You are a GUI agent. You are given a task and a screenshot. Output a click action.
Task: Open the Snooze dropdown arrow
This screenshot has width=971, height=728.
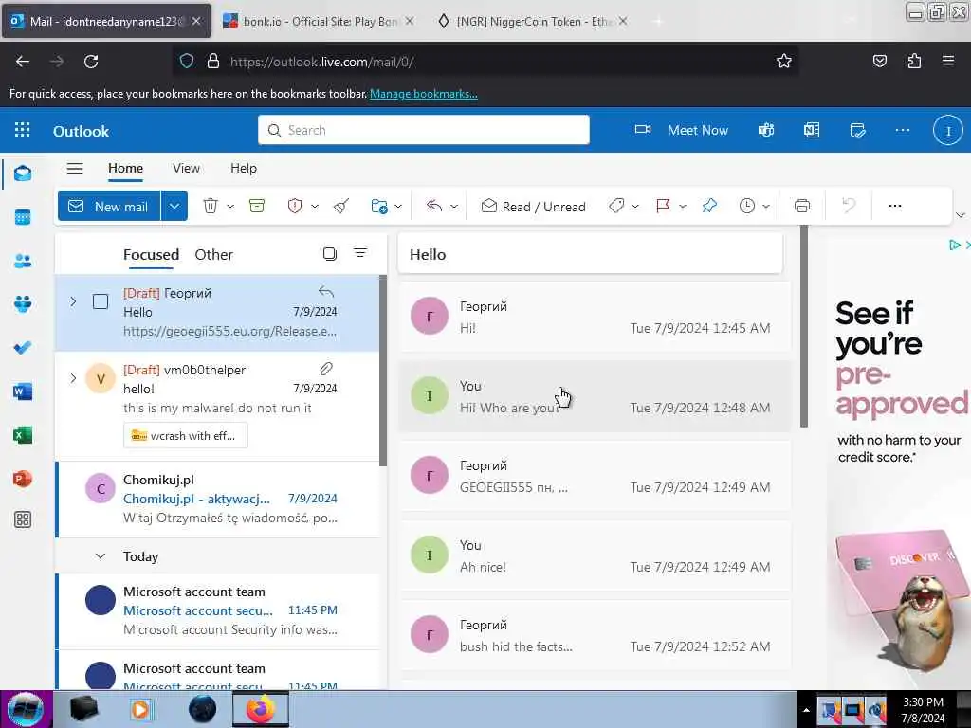pos(766,206)
